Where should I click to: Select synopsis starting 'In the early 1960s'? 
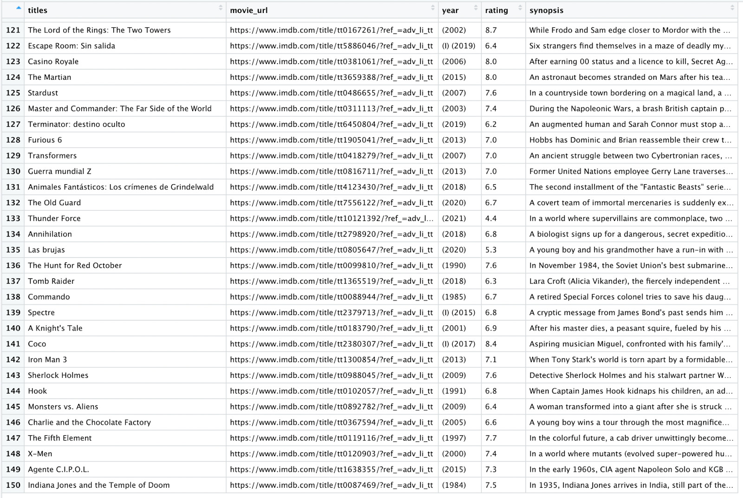coord(631,470)
